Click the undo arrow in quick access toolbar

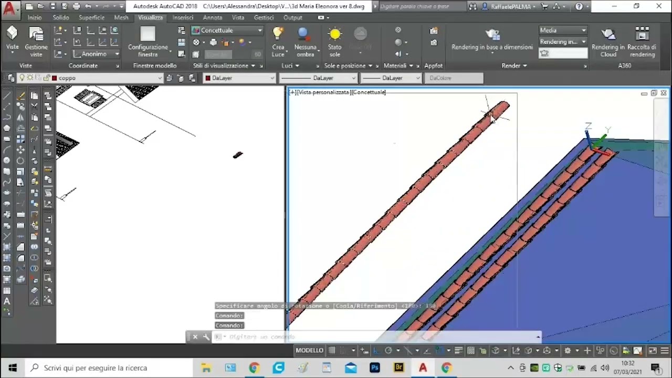tap(88, 7)
